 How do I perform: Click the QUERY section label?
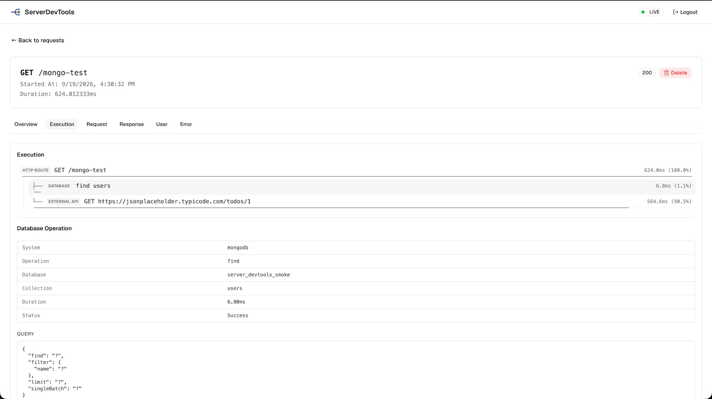[x=25, y=334]
